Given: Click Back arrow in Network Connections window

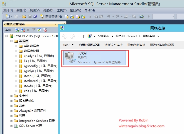Looking at the screenshot, I should pyautogui.click(x=65, y=36).
